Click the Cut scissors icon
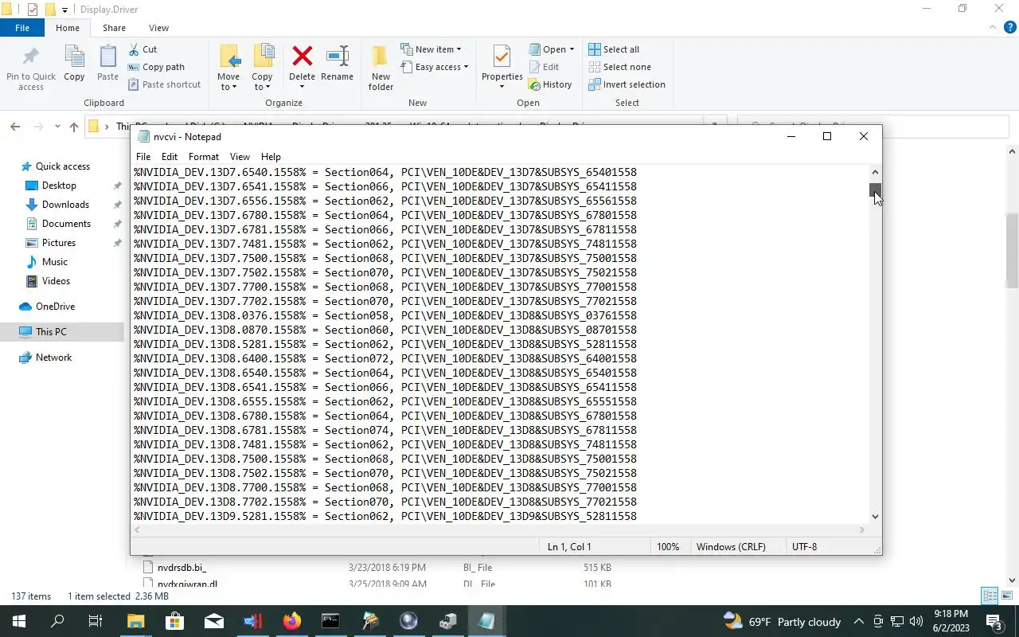1019x637 pixels. [134, 49]
